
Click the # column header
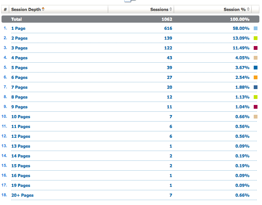[5, 9]
